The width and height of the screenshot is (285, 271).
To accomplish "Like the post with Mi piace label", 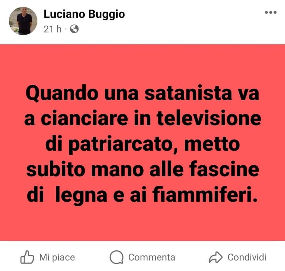I will pos(57,257).
